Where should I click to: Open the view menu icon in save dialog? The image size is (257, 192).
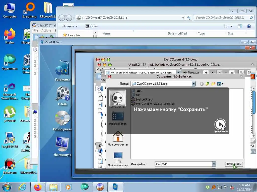[x=220, y=84]
